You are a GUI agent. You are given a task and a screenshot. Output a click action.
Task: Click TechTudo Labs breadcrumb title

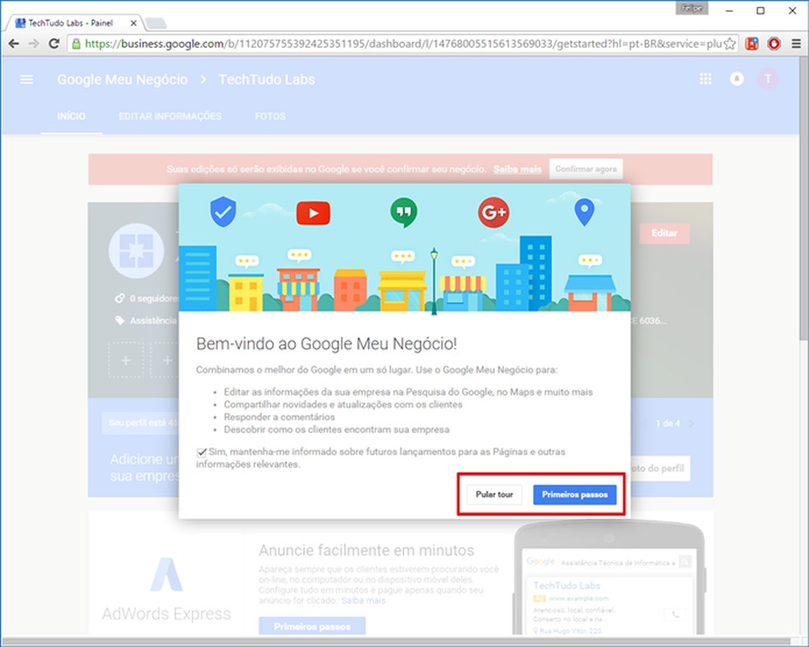pos(266,80)
